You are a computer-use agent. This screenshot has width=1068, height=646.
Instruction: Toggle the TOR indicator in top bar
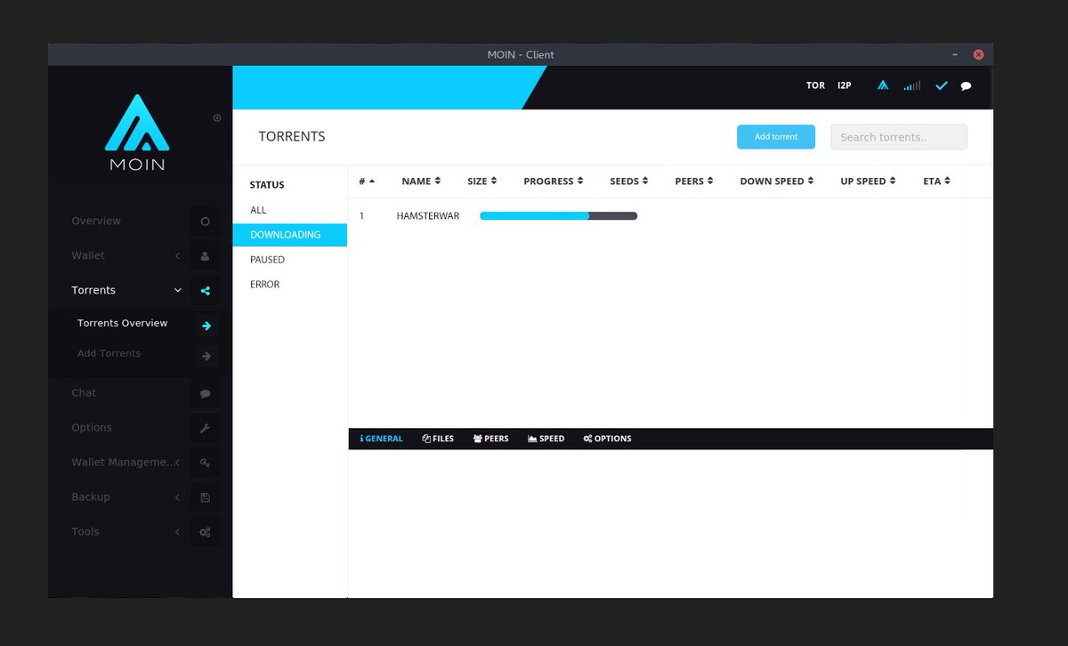click(x=815, y=85)
